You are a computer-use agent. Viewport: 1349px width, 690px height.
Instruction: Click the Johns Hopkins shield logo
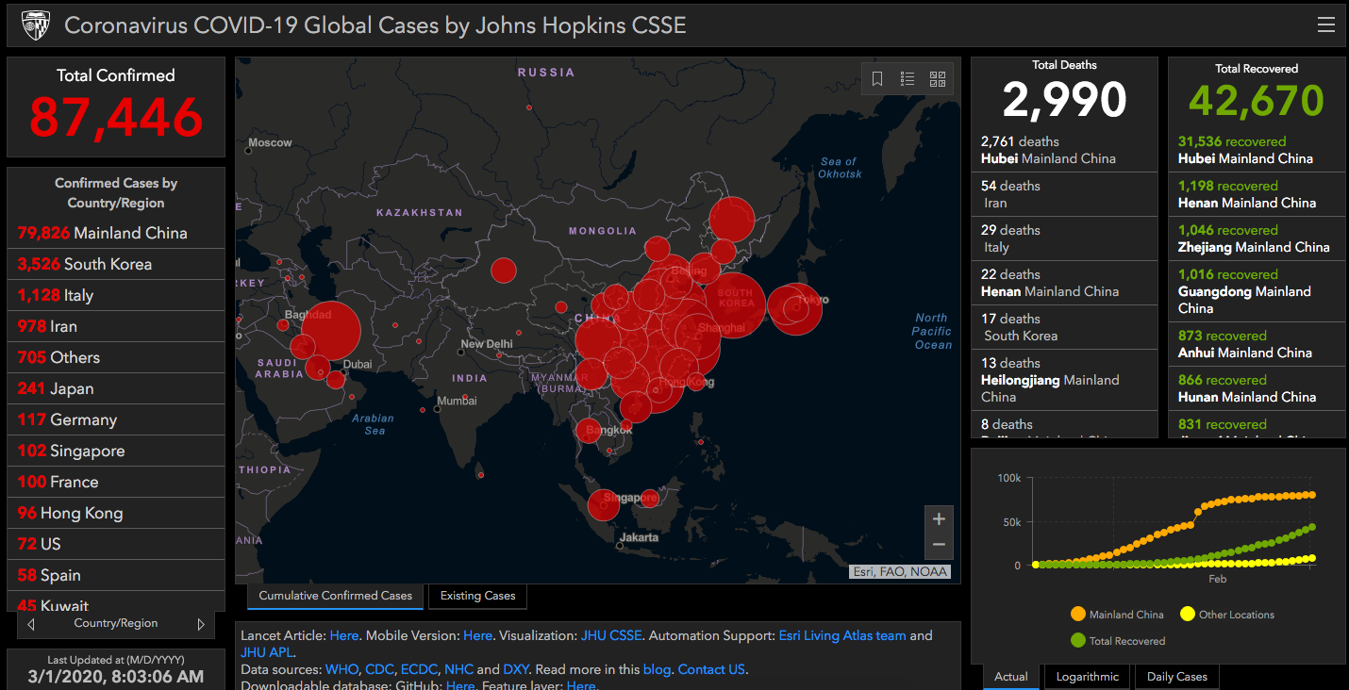tap(35, 25)
